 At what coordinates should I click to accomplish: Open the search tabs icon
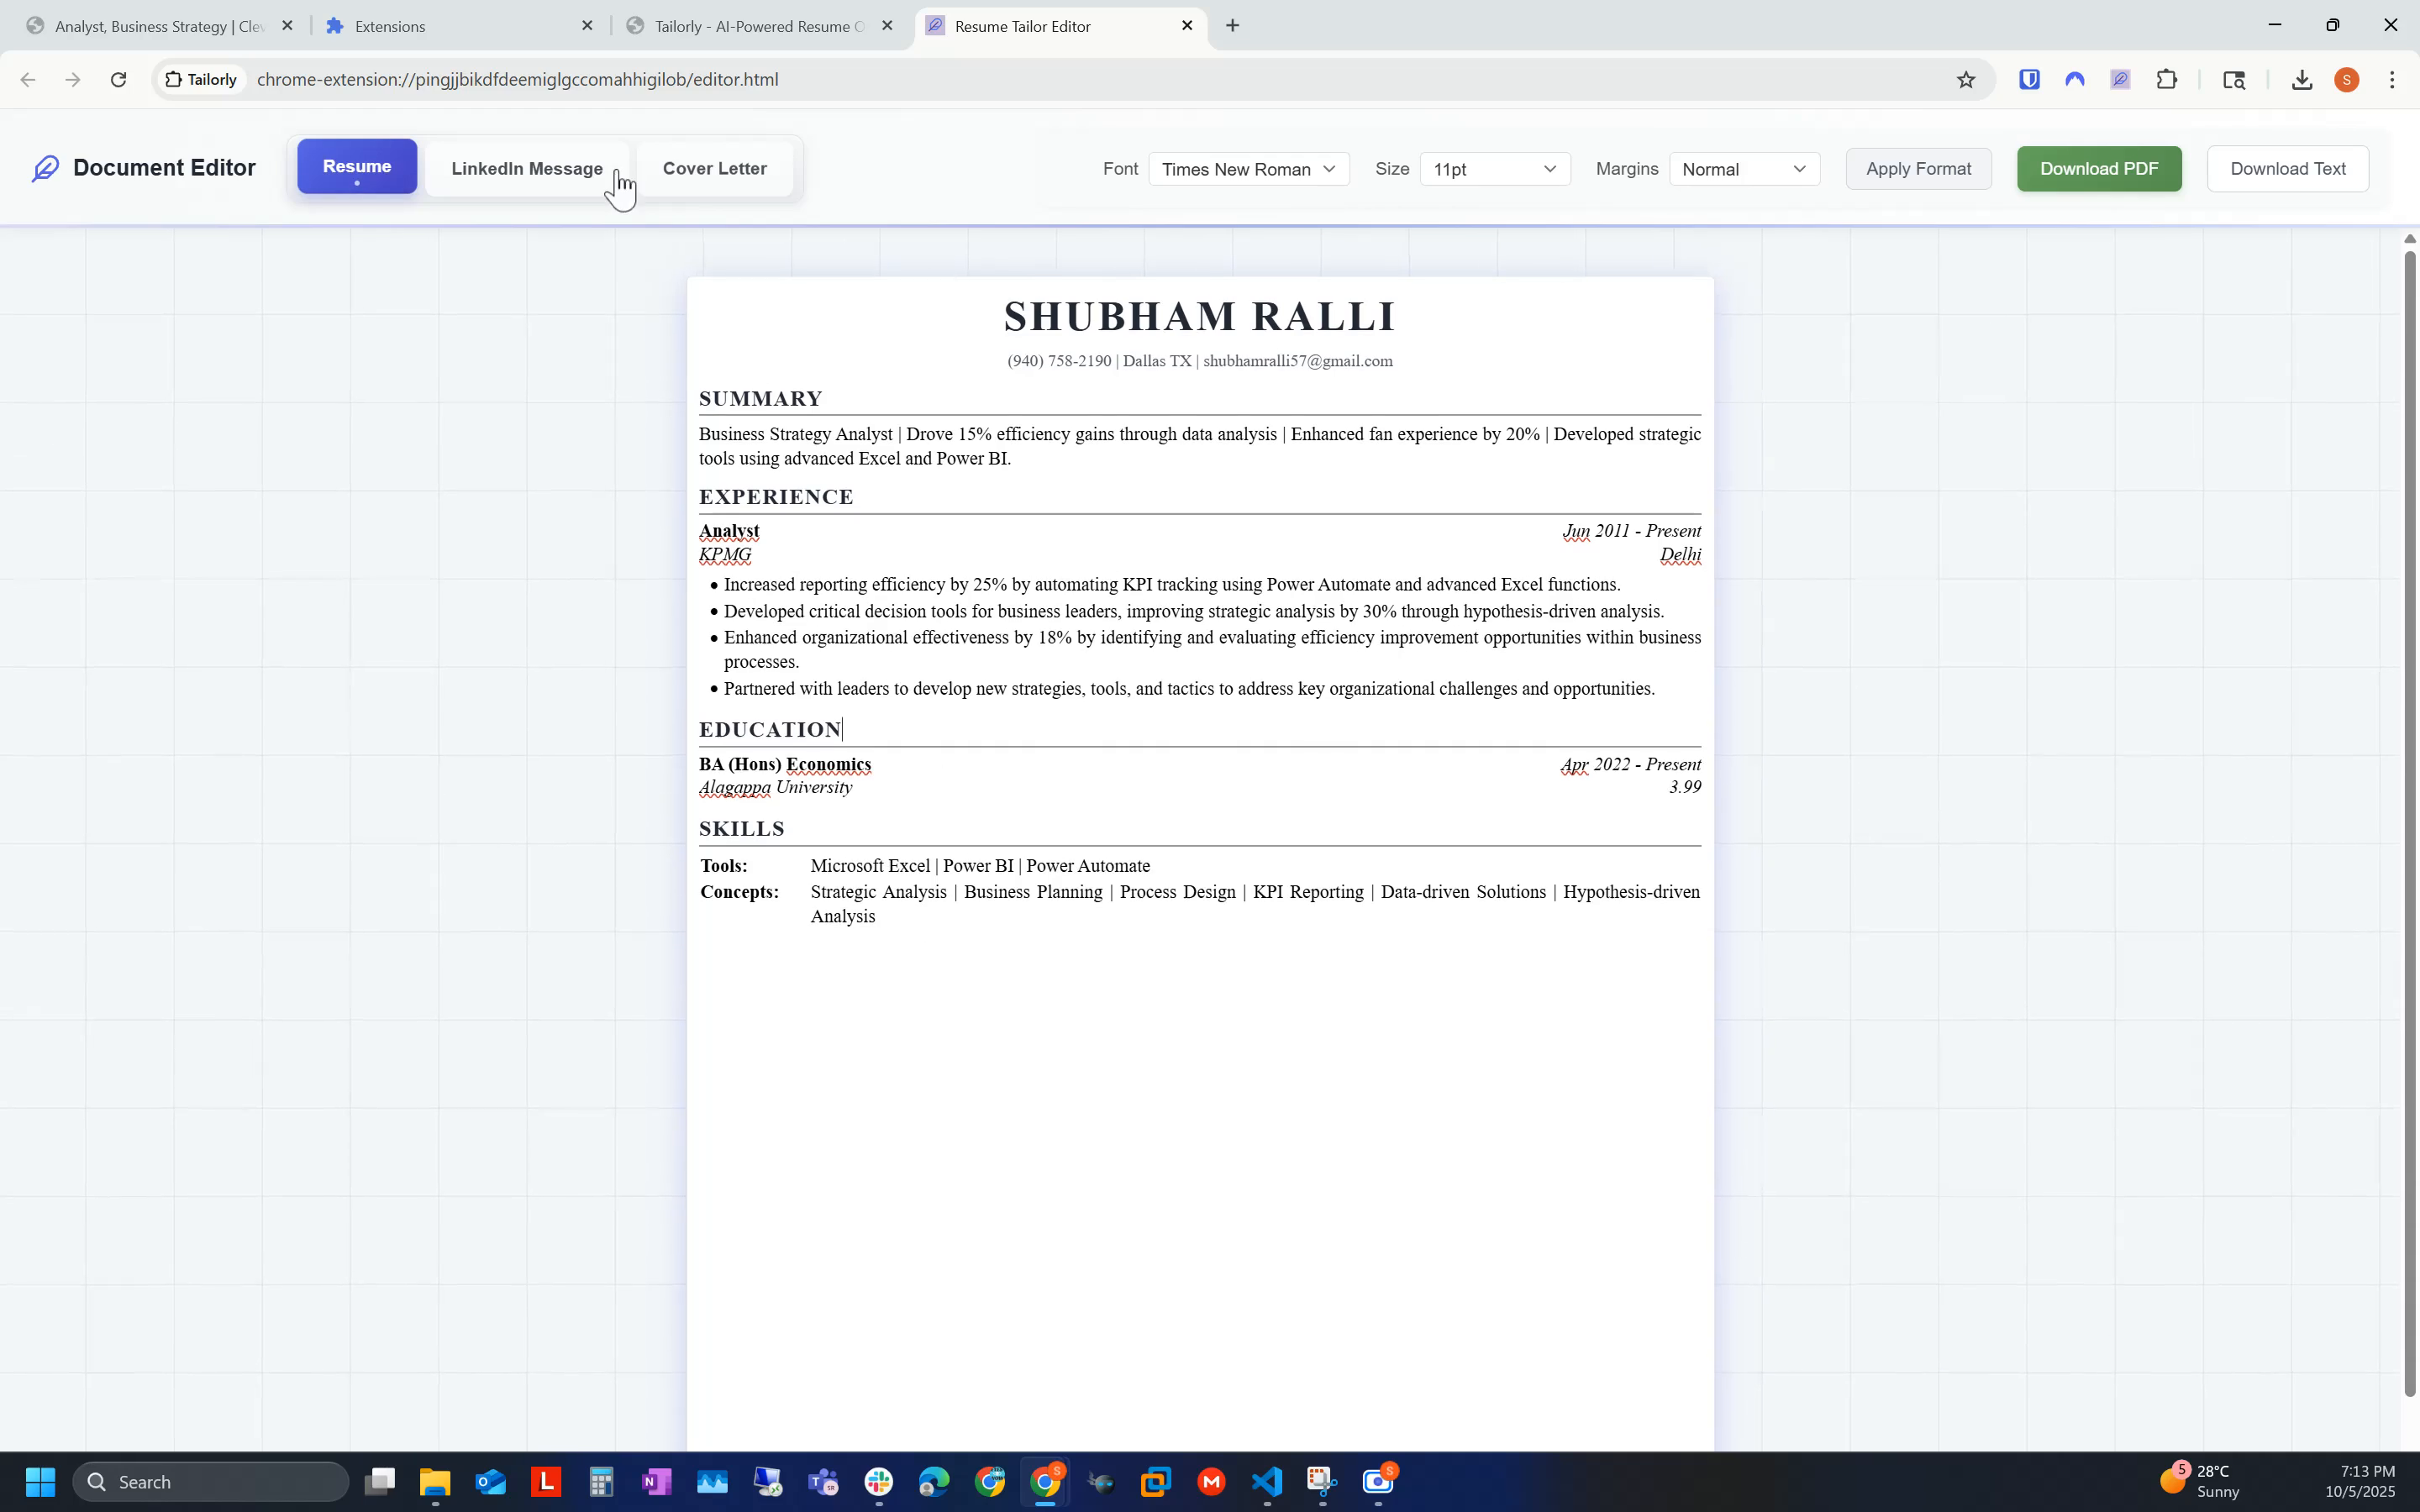pyautogui.click(x=2234, y=80)
